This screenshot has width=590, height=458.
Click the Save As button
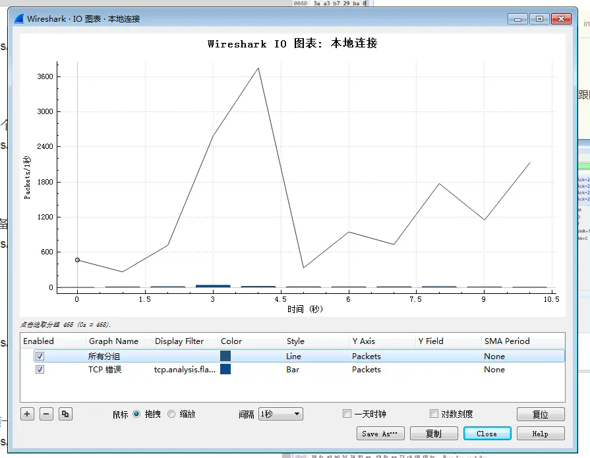click(x=380, y=433)
